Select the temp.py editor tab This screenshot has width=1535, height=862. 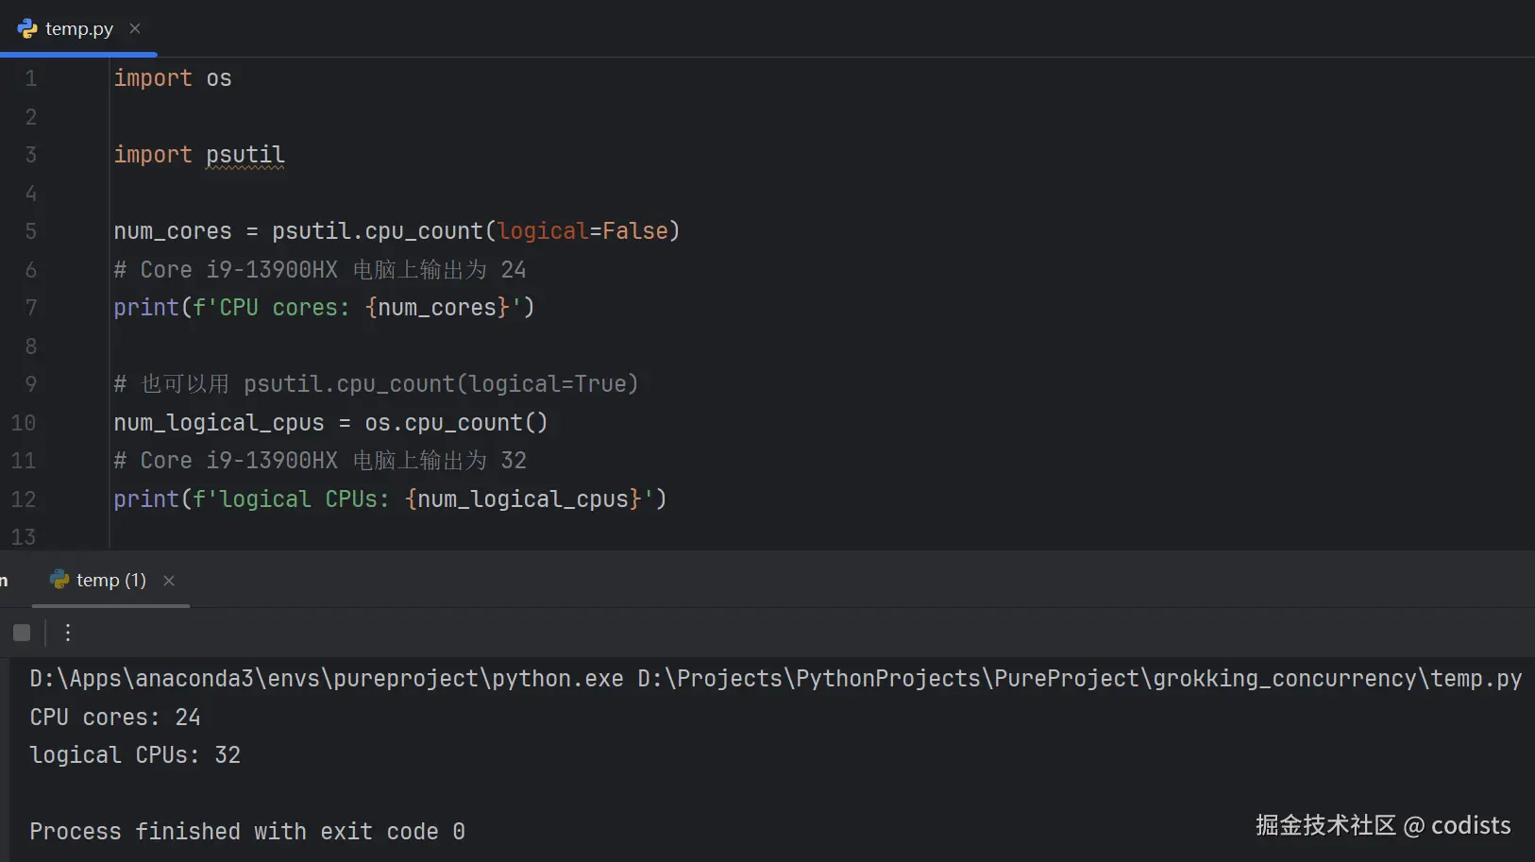[x=78, y=28]
